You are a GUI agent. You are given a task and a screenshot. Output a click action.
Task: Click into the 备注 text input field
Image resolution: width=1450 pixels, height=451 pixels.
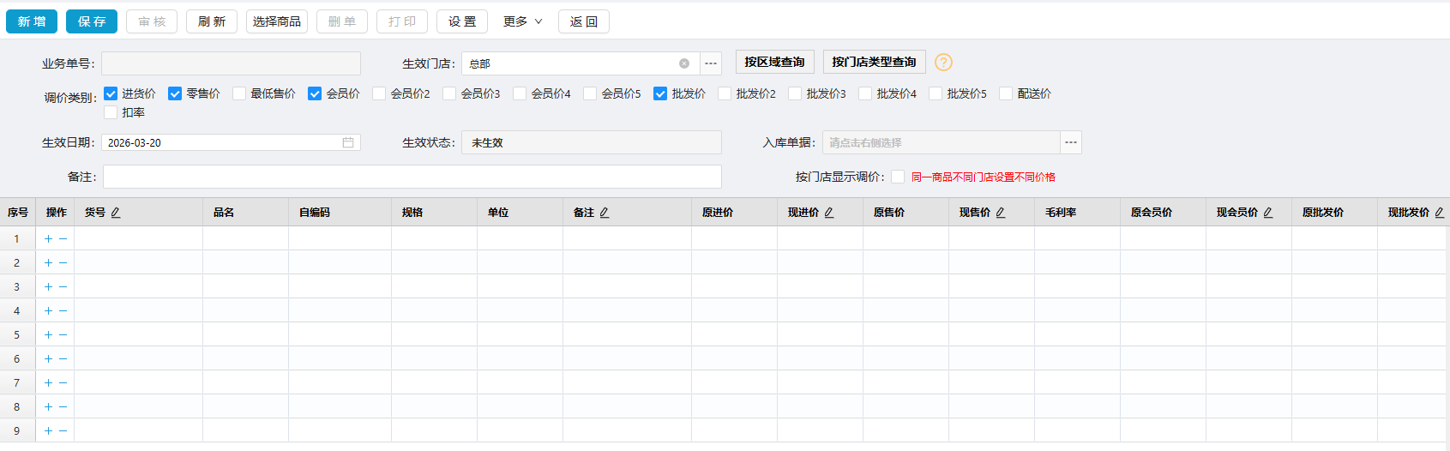[x=412, y=177]
